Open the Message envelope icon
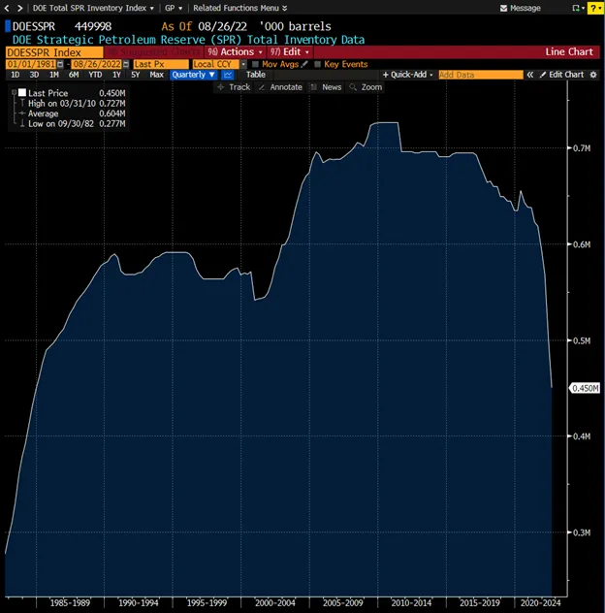The height and width of the screenshot is (613, 605). (x=503, y=8)
